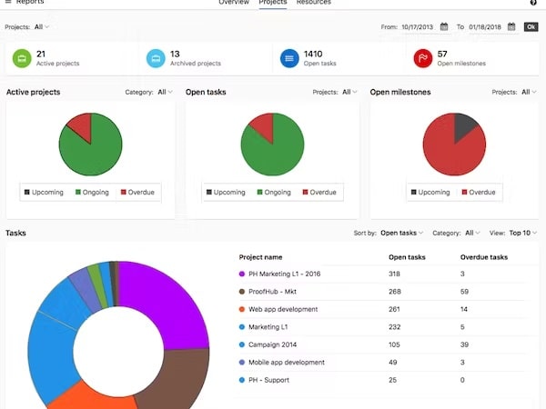Switch to the Projects tab
This screenshot has height=409, width=546.
click(x=273, y=3)
